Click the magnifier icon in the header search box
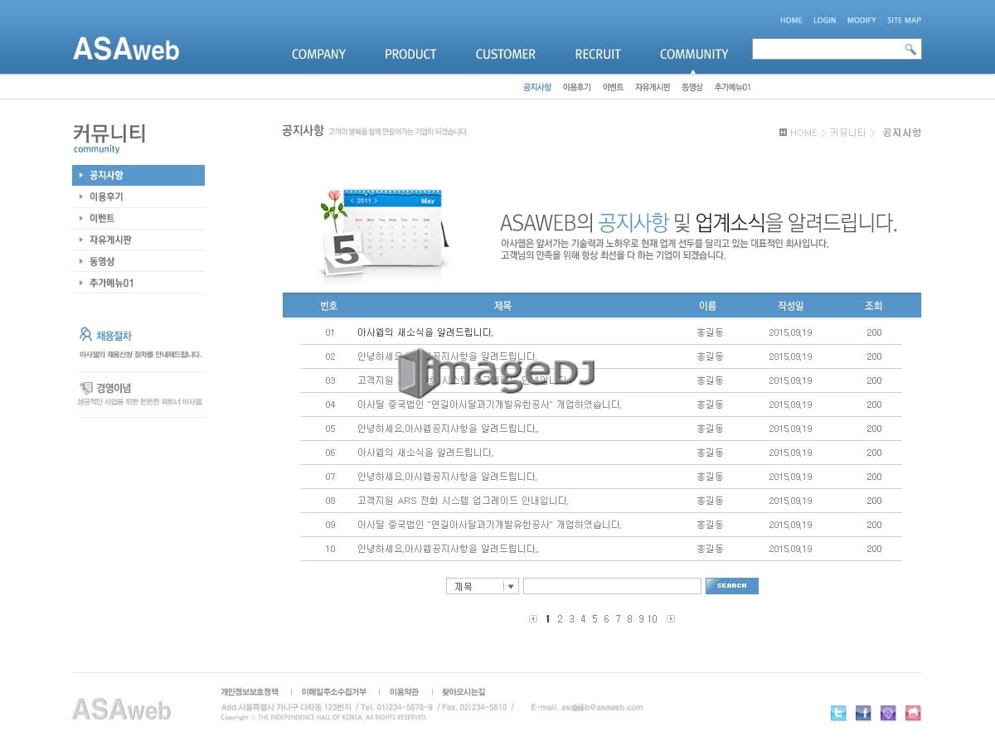 pos(910,50)
